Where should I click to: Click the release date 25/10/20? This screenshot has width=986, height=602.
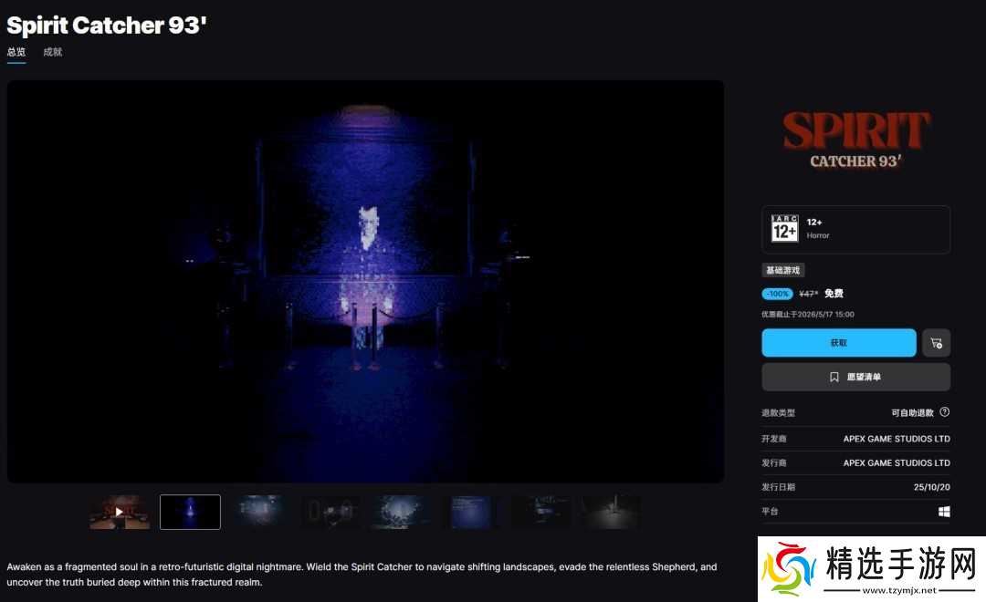(932, 487)
